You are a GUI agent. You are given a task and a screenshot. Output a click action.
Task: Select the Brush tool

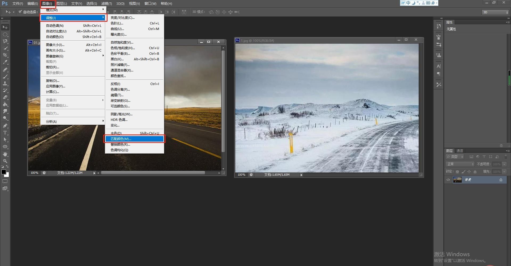click(5, 77)
